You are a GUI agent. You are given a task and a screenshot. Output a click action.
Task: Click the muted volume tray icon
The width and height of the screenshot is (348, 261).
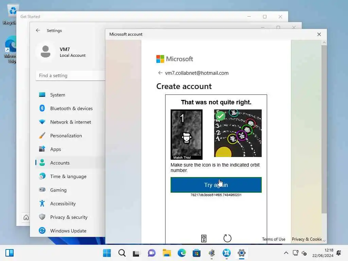[x=304, y=253]
